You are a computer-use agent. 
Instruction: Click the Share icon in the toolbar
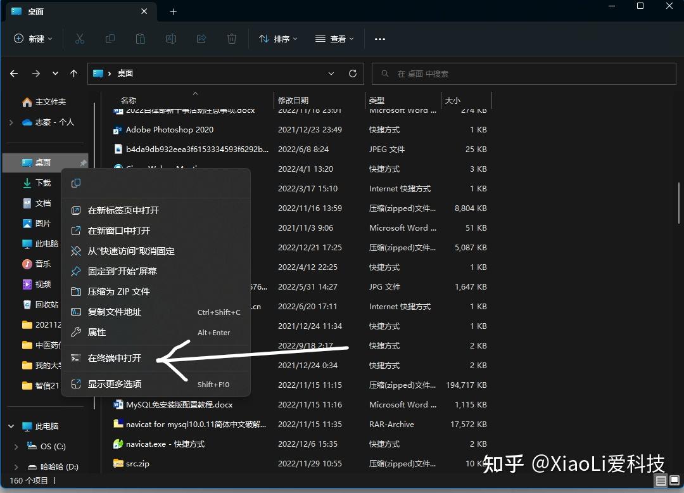click(x=201, y=39)
